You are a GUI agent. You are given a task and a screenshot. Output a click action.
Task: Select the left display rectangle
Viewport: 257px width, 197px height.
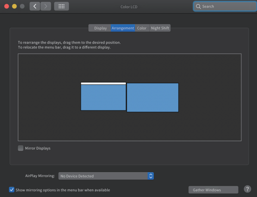(103, 98)
